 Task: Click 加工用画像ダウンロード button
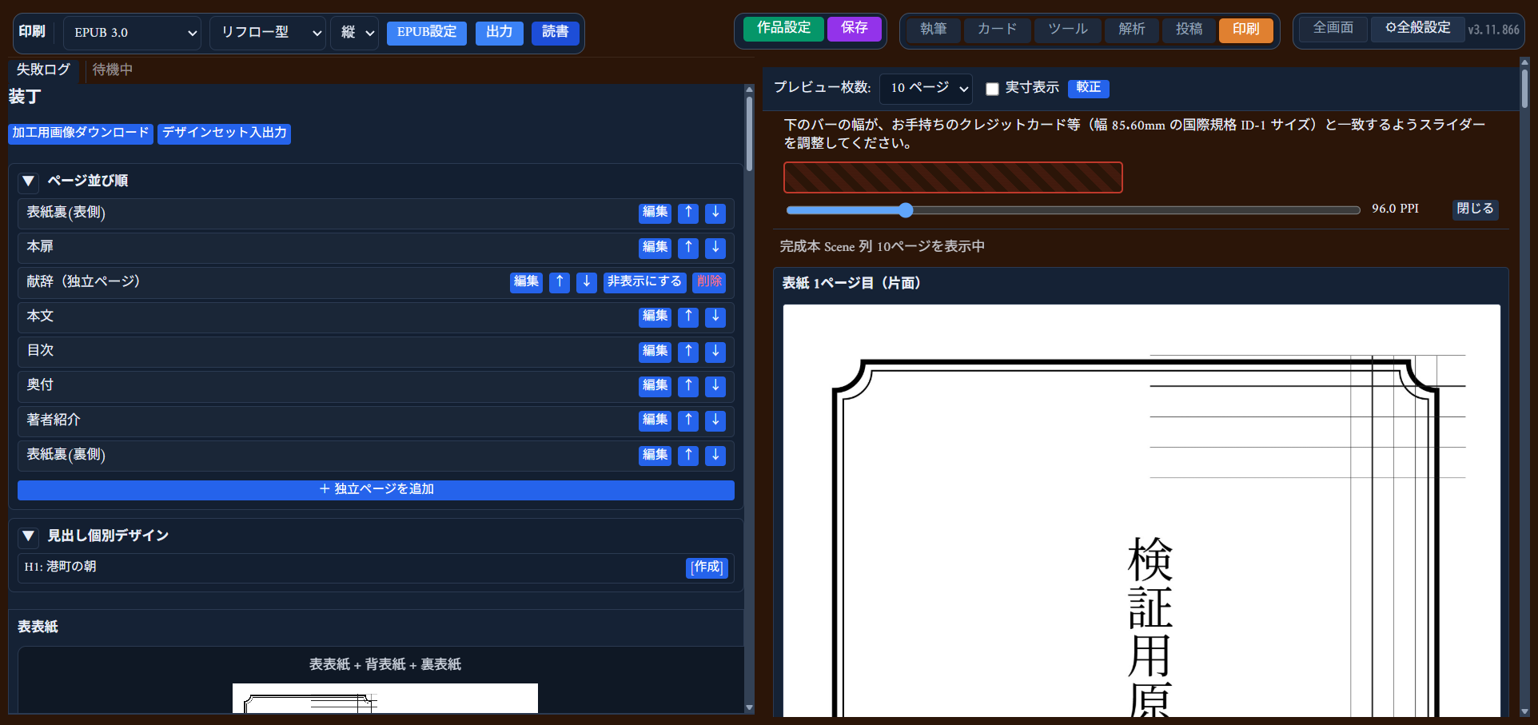pyautogui.click(x=81, y=133)
